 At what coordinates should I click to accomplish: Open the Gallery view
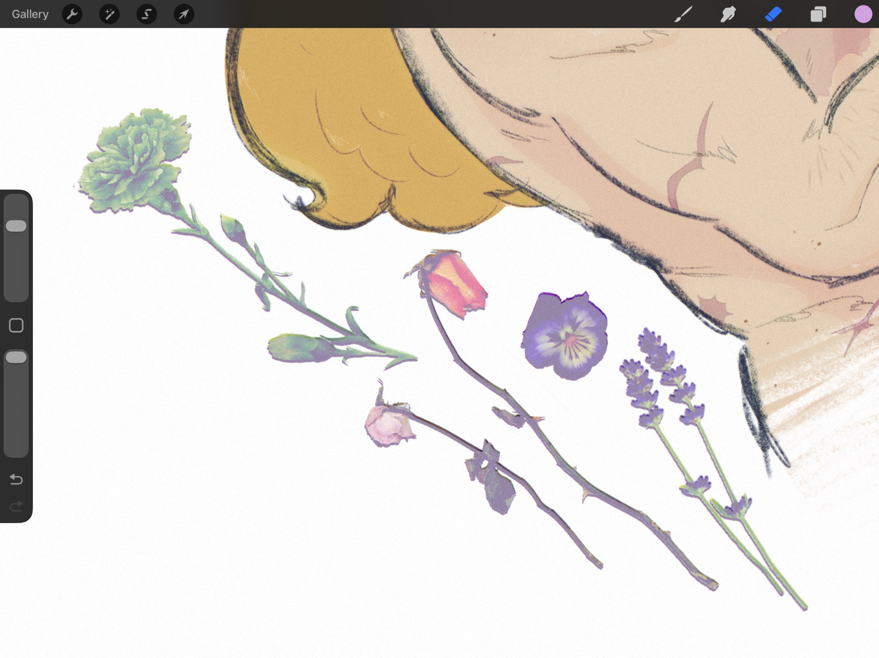[x=30, y=14]
